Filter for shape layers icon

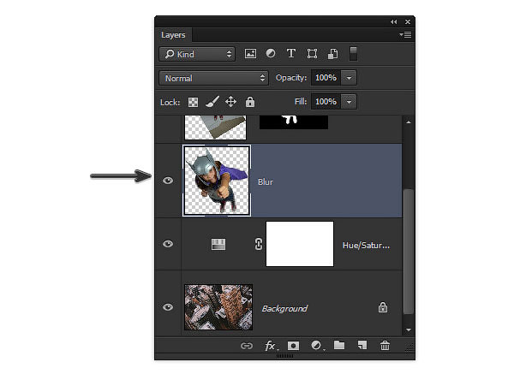pyautogui.click(x=312, y=53)
